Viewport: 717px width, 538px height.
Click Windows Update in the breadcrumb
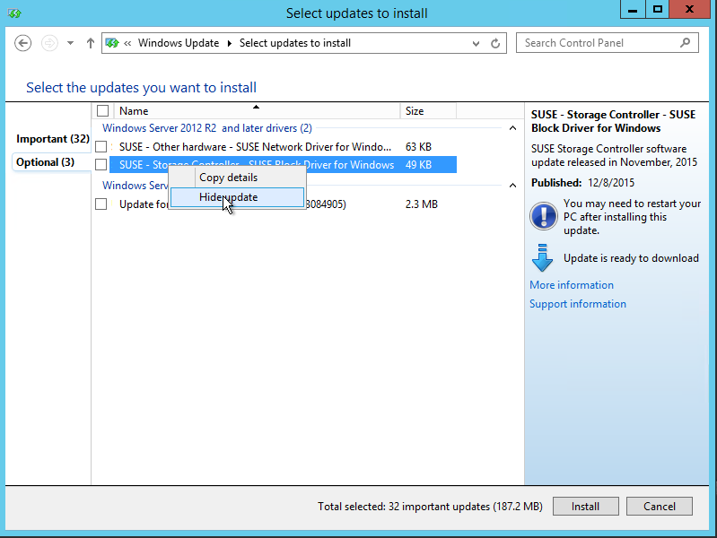pos(179,43)
